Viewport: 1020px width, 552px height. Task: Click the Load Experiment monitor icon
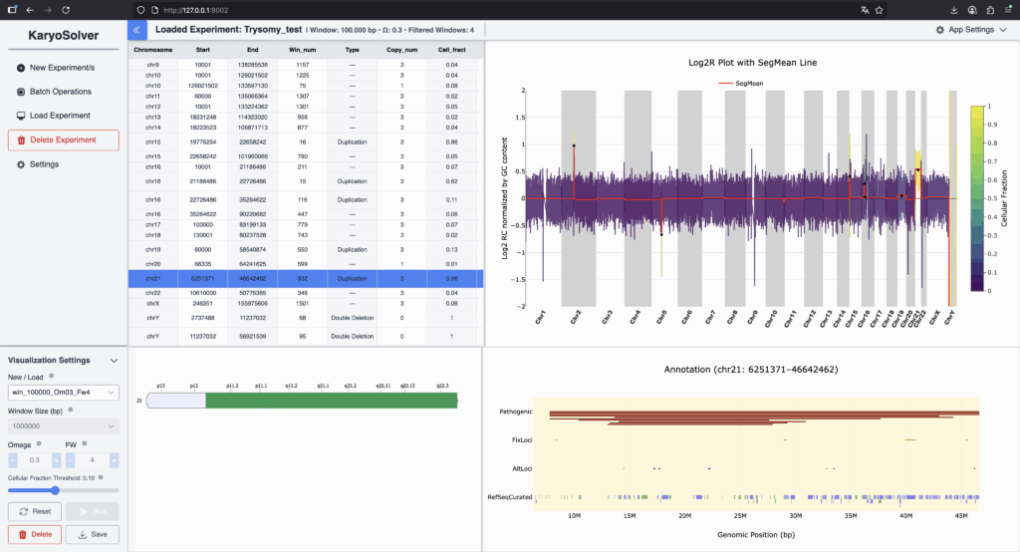(21, 116)
